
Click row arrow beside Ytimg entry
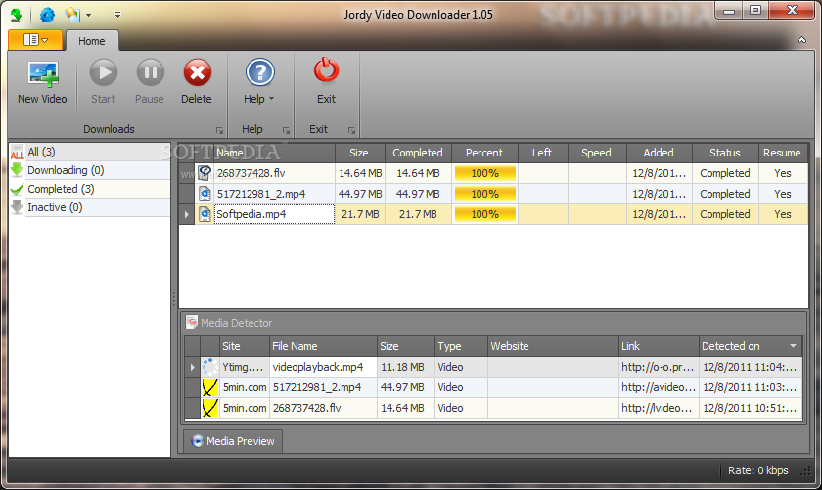(193, 367)
